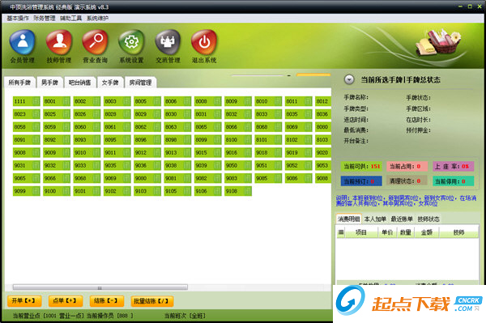
Task: Open the 营业查询 business query icon
Action: point(95,46)
